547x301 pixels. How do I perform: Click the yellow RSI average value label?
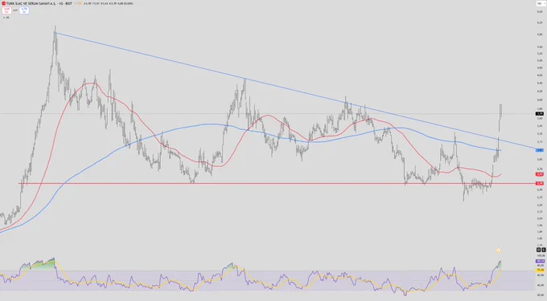540,270
